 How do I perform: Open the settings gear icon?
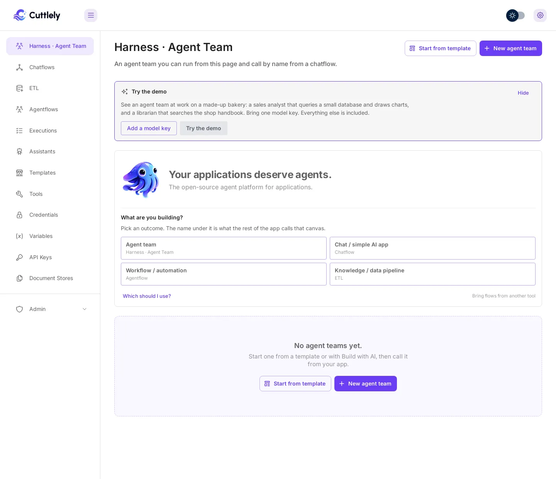click(540, 15)
